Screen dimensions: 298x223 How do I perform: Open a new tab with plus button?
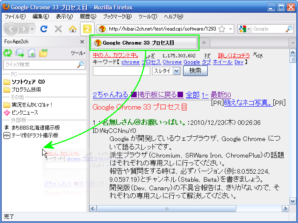pyautogui.click(x=204, y=43)
